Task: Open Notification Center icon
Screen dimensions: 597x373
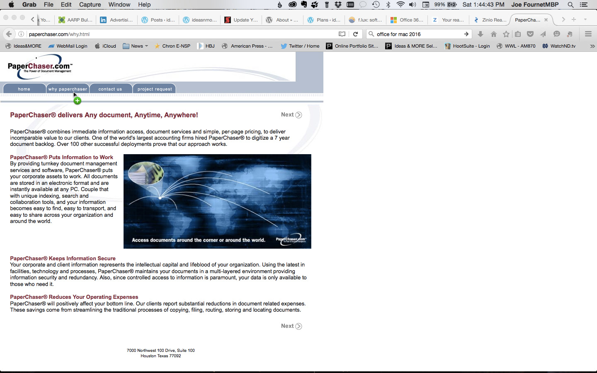Action: tap(584, 5)
